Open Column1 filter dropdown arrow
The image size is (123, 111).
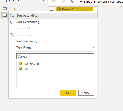(95, 9)
